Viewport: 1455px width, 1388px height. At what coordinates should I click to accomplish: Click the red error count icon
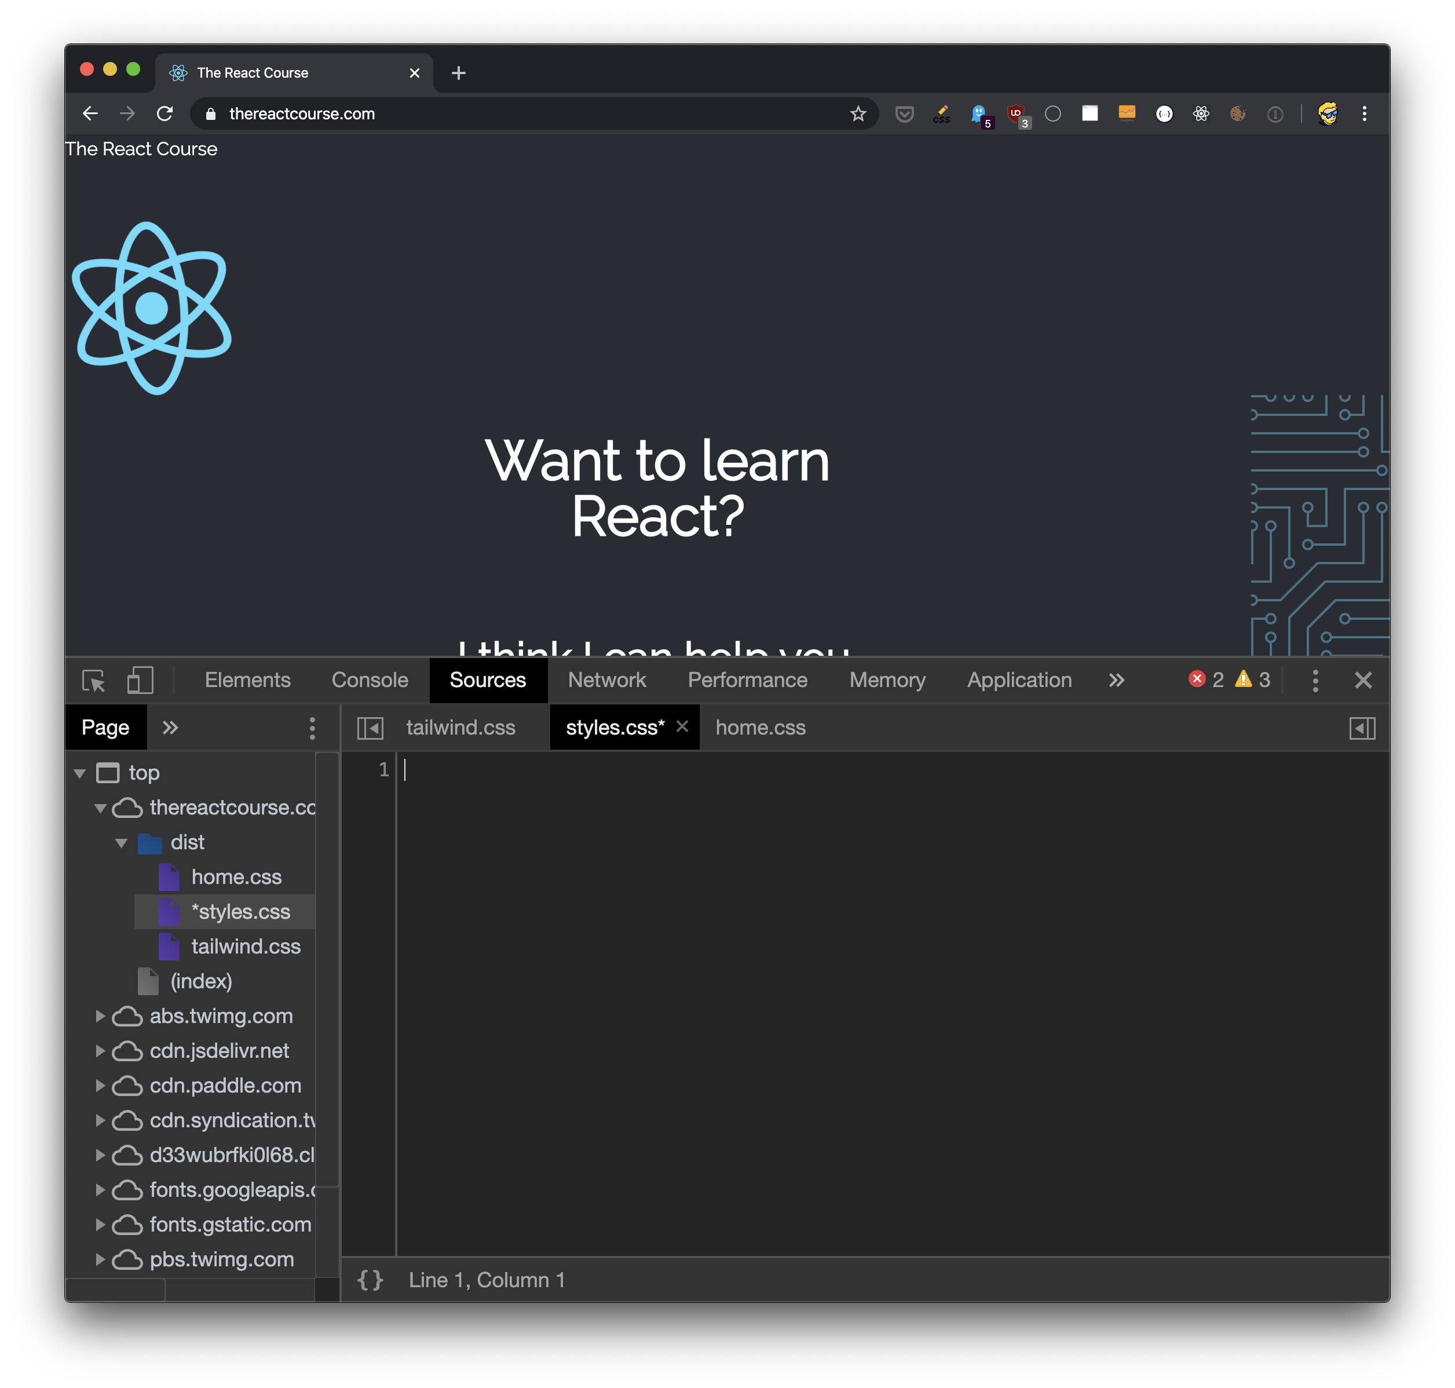pos(1196,679)
